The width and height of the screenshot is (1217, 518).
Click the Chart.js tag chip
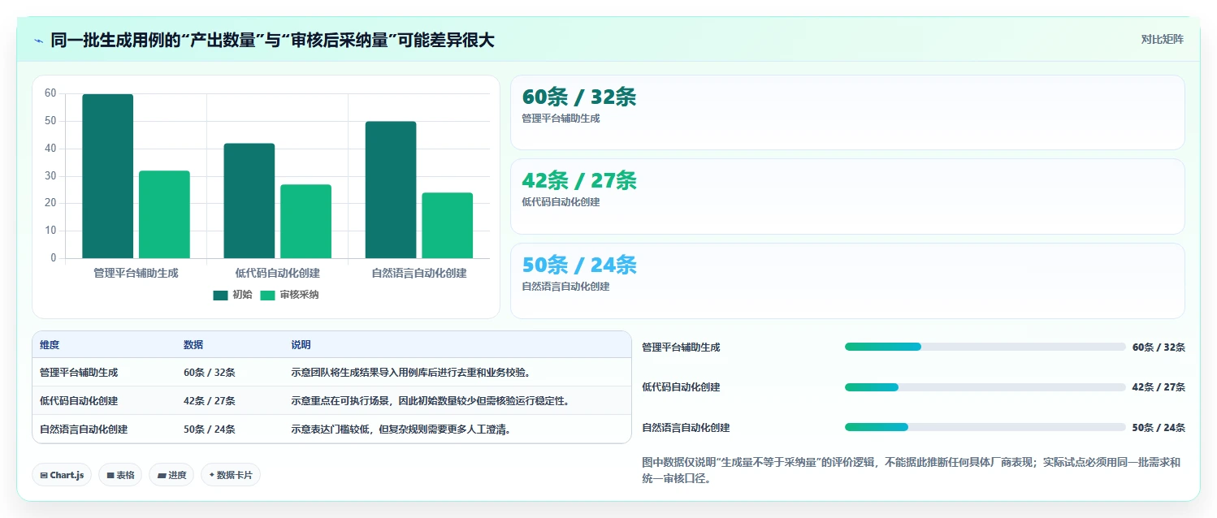pyautogui.click(x=62, y=475)
